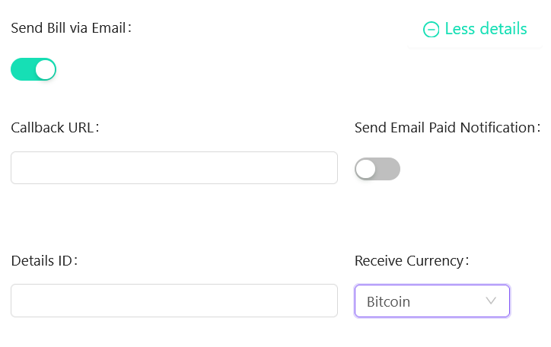Click the Less details text link
551x347 pixels.
486,29
